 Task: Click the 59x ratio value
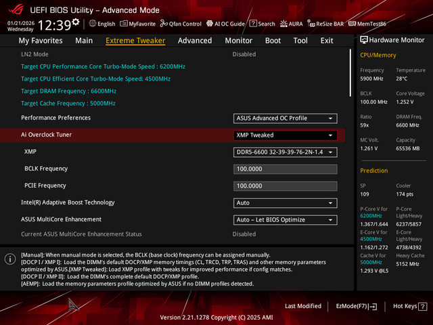(x=365, y=125)
